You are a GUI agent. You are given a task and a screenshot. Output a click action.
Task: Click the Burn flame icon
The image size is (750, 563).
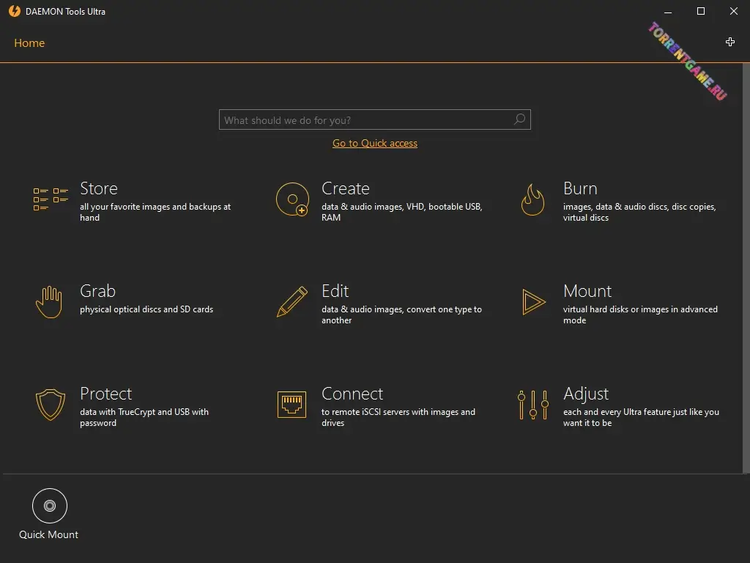532,199
